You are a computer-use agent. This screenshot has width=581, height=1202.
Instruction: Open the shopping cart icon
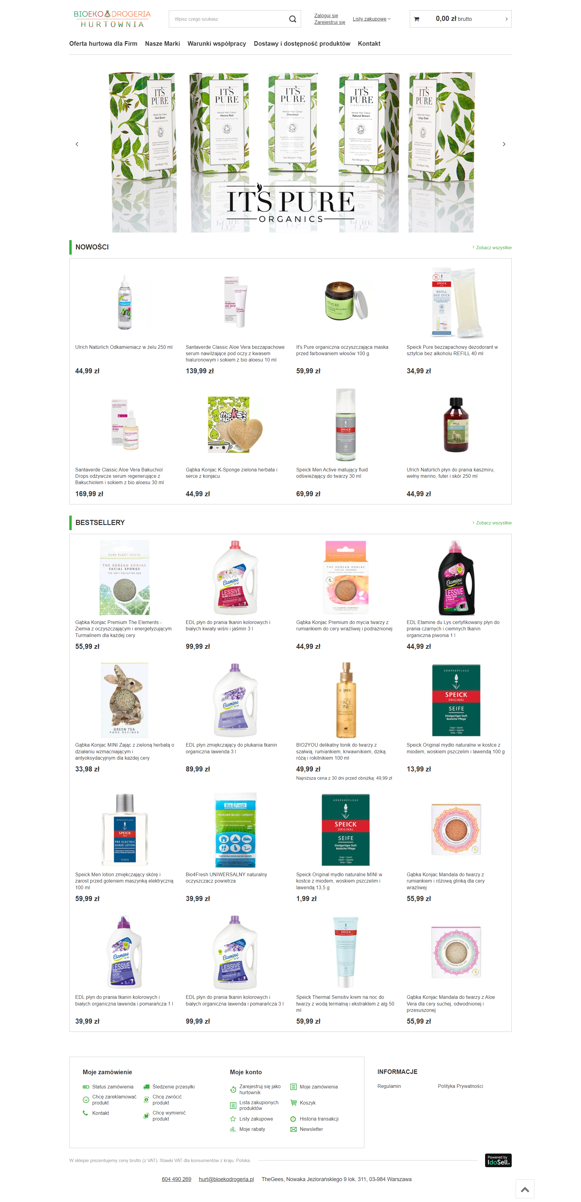click(416, 19)
